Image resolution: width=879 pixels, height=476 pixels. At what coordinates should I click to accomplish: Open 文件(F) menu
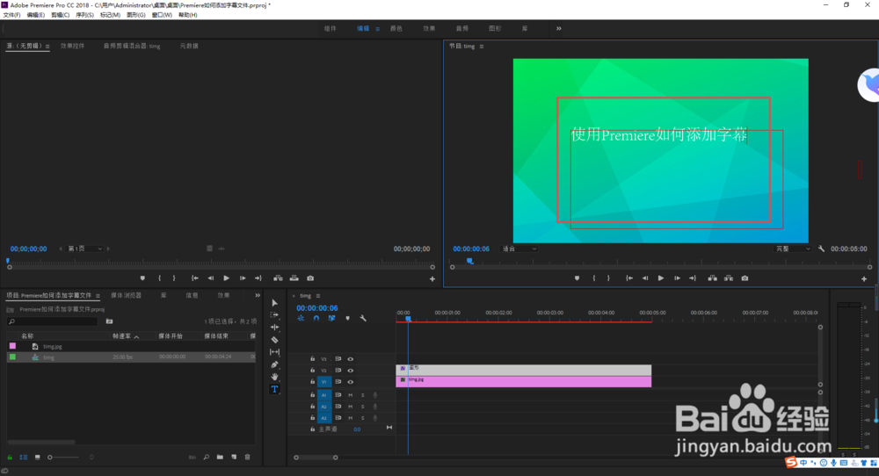coord(11,15)
